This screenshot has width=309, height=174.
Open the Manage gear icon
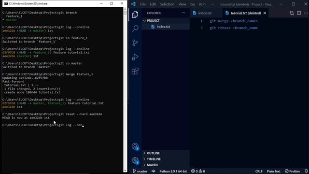coord(135,160)
